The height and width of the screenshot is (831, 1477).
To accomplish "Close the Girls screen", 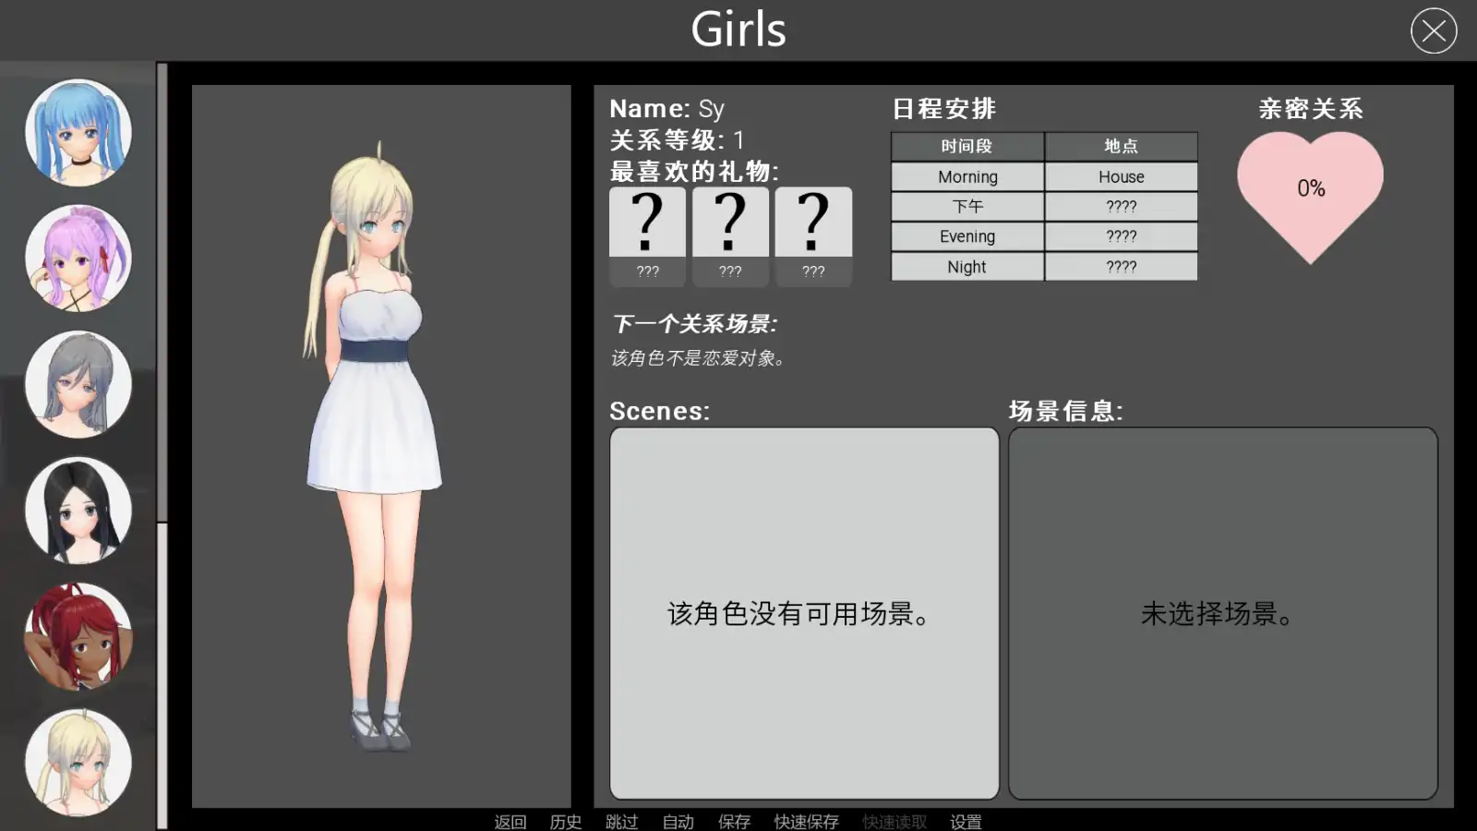I will point(1434,30).
